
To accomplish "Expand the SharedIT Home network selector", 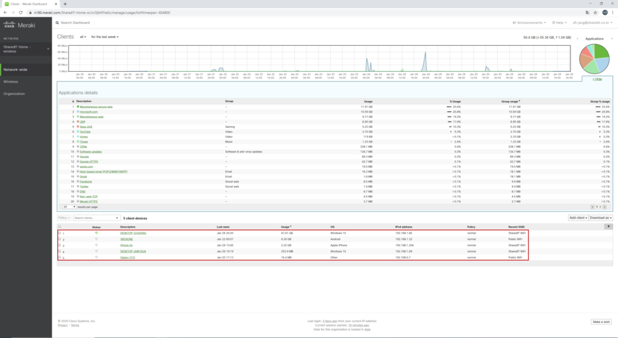I will click(x=48, y=49).
